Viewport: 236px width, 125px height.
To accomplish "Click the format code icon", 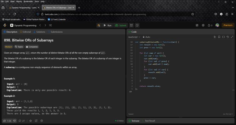I will point(215,37).
